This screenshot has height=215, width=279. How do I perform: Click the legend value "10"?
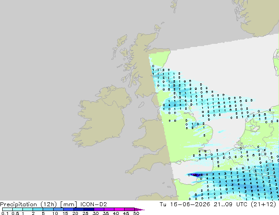click(55, 213)
